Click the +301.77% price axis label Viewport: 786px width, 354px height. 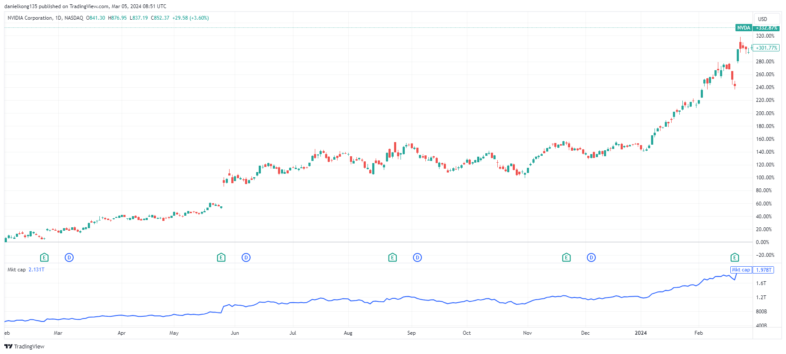click(x=766, y=48)
